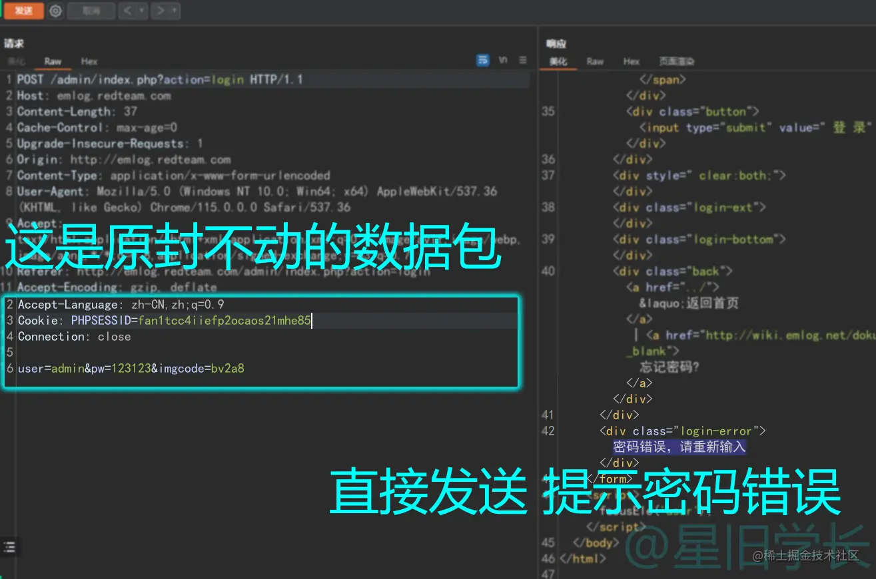Viewport: 876px width, 579px height.
Task: Click the Content-Length: 37 header
Action: [77, 112]
